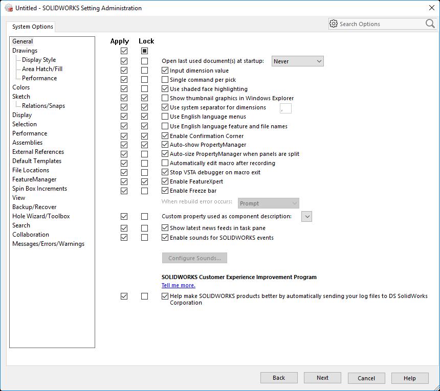Open the Colors category
Image resolution: width=440 pixels, height=391 pixels.
click(x=21, y=87)
